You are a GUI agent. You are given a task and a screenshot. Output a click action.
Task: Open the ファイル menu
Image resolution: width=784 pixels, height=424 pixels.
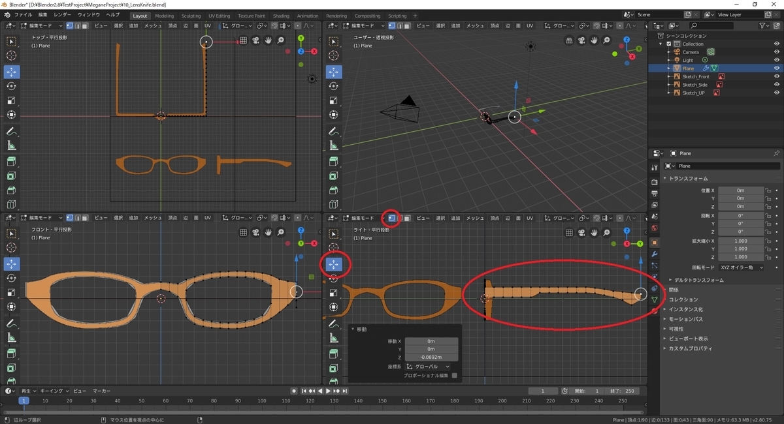click(x=23, y=15)
